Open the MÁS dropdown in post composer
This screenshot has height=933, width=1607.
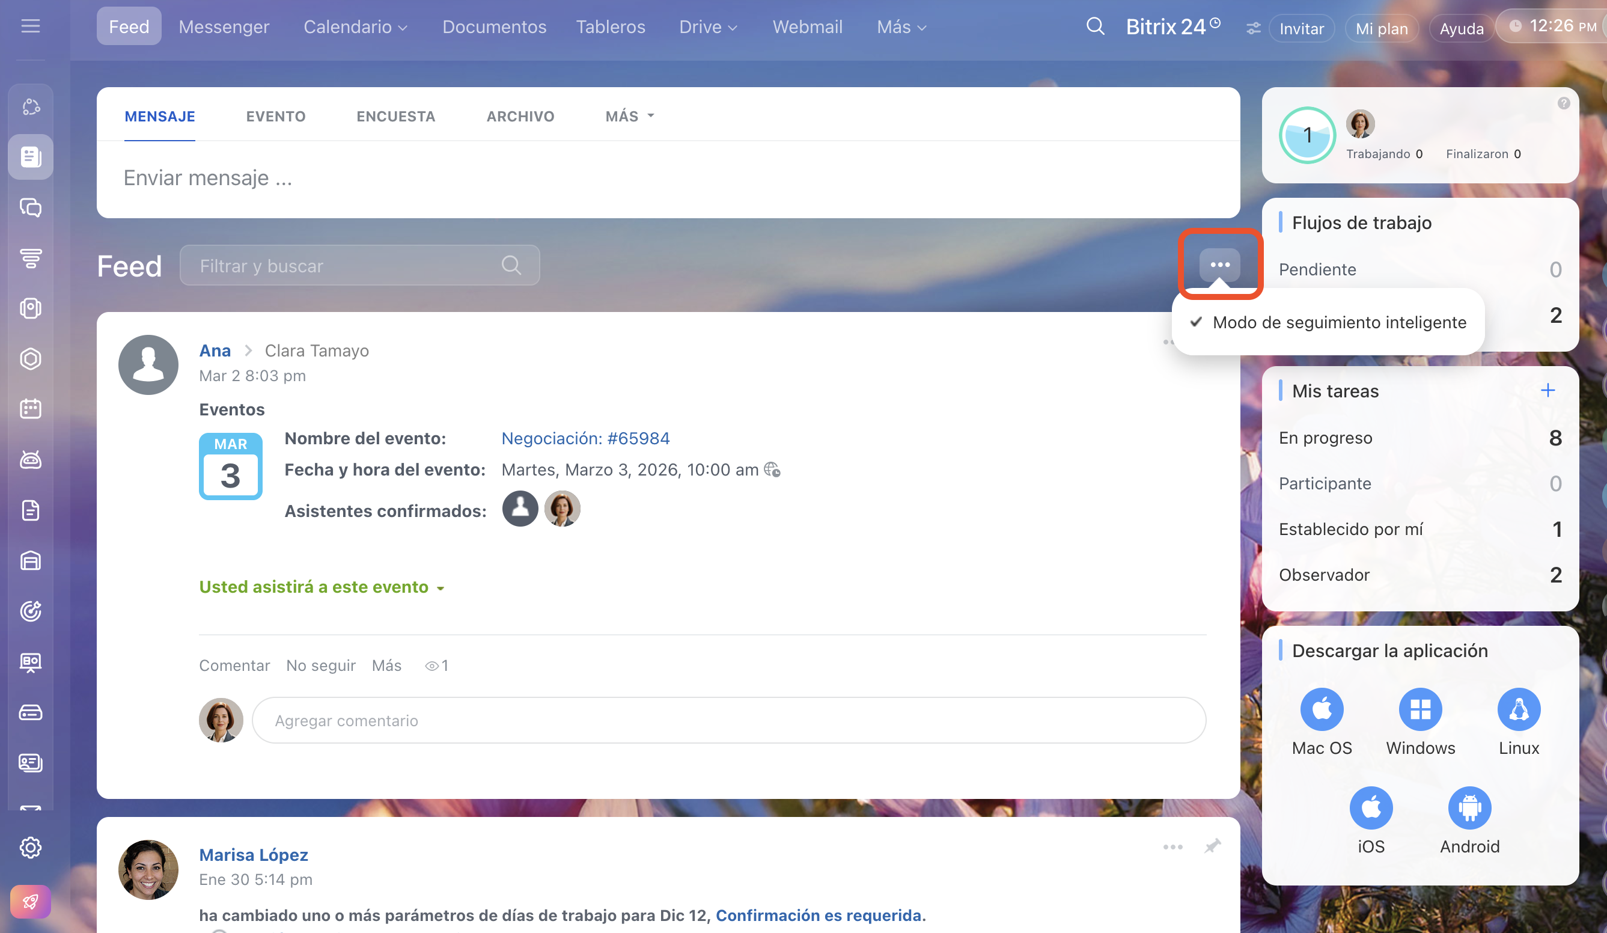pos(629,116)
